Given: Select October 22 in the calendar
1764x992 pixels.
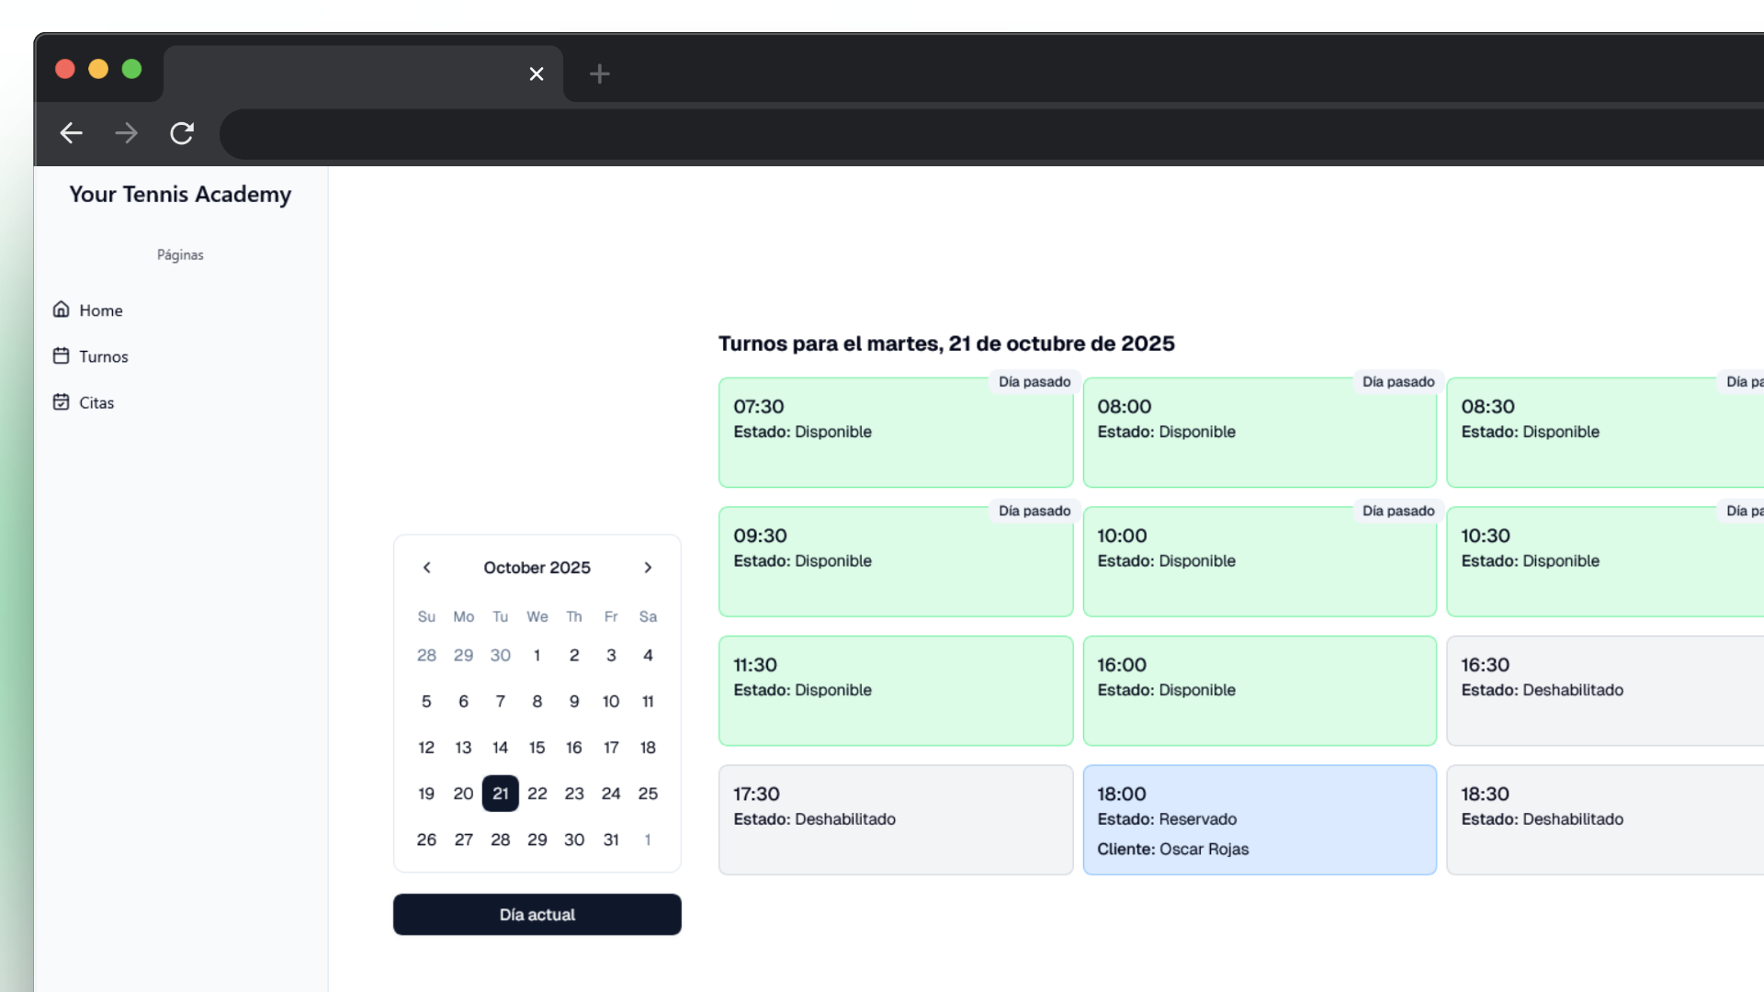Looking at the screenshot, I should click(x=537, y=794).
